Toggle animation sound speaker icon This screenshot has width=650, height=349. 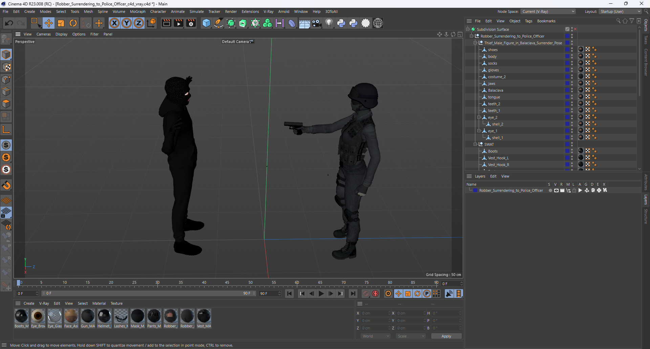[x=449, y=294]
